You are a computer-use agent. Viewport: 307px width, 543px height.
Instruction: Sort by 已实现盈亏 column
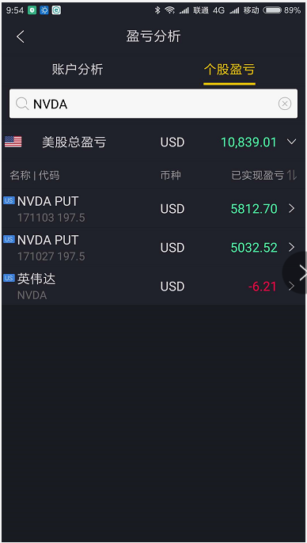point(263,175)
